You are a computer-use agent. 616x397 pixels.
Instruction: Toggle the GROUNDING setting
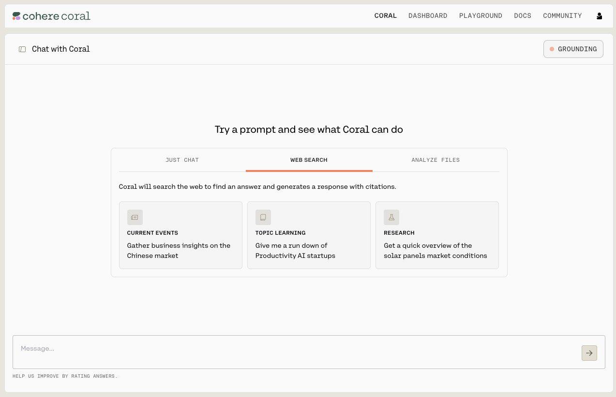(573, 49)
